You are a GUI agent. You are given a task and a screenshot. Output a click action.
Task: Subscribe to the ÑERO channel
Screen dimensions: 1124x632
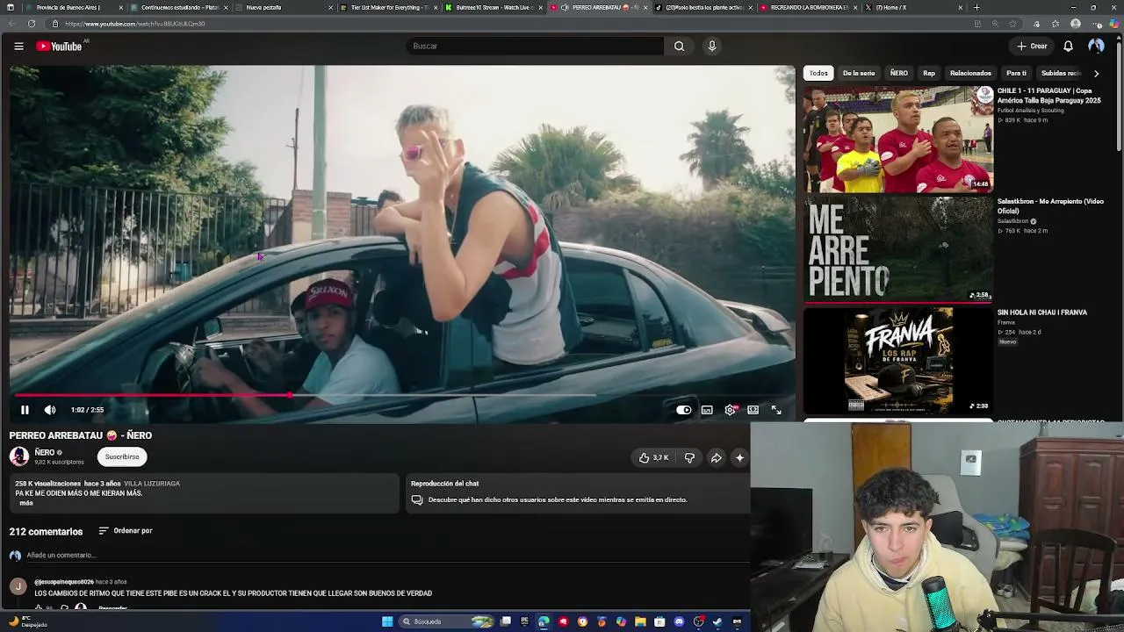(x=122, y=456)
